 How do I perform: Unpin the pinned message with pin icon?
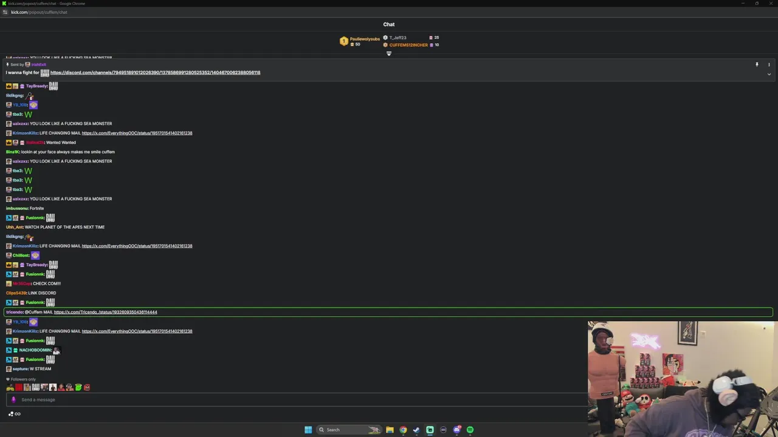pos(757,64)
